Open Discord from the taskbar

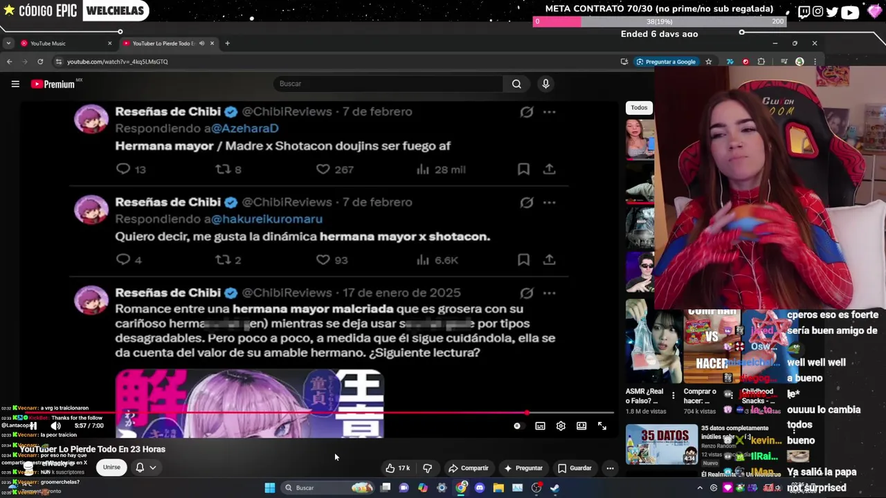[x=480, y=488]
